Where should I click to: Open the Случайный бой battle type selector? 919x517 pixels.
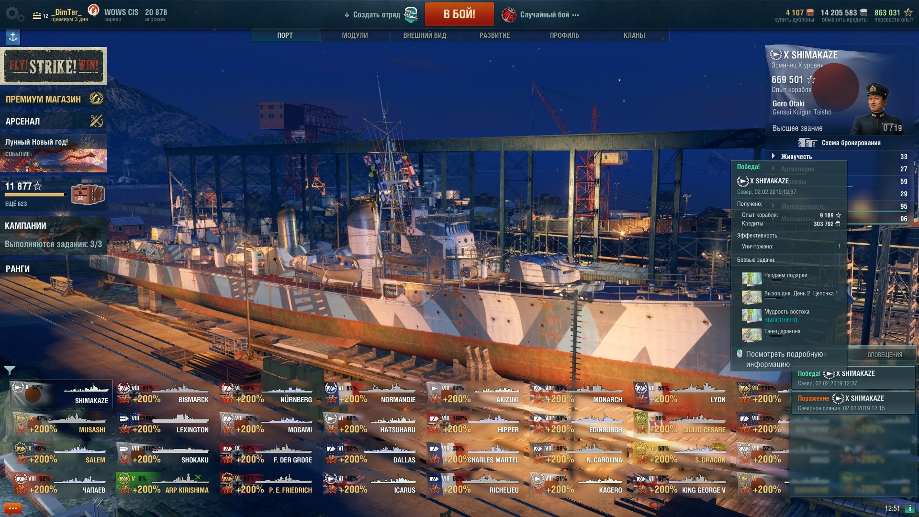click(x=549, y=15)
